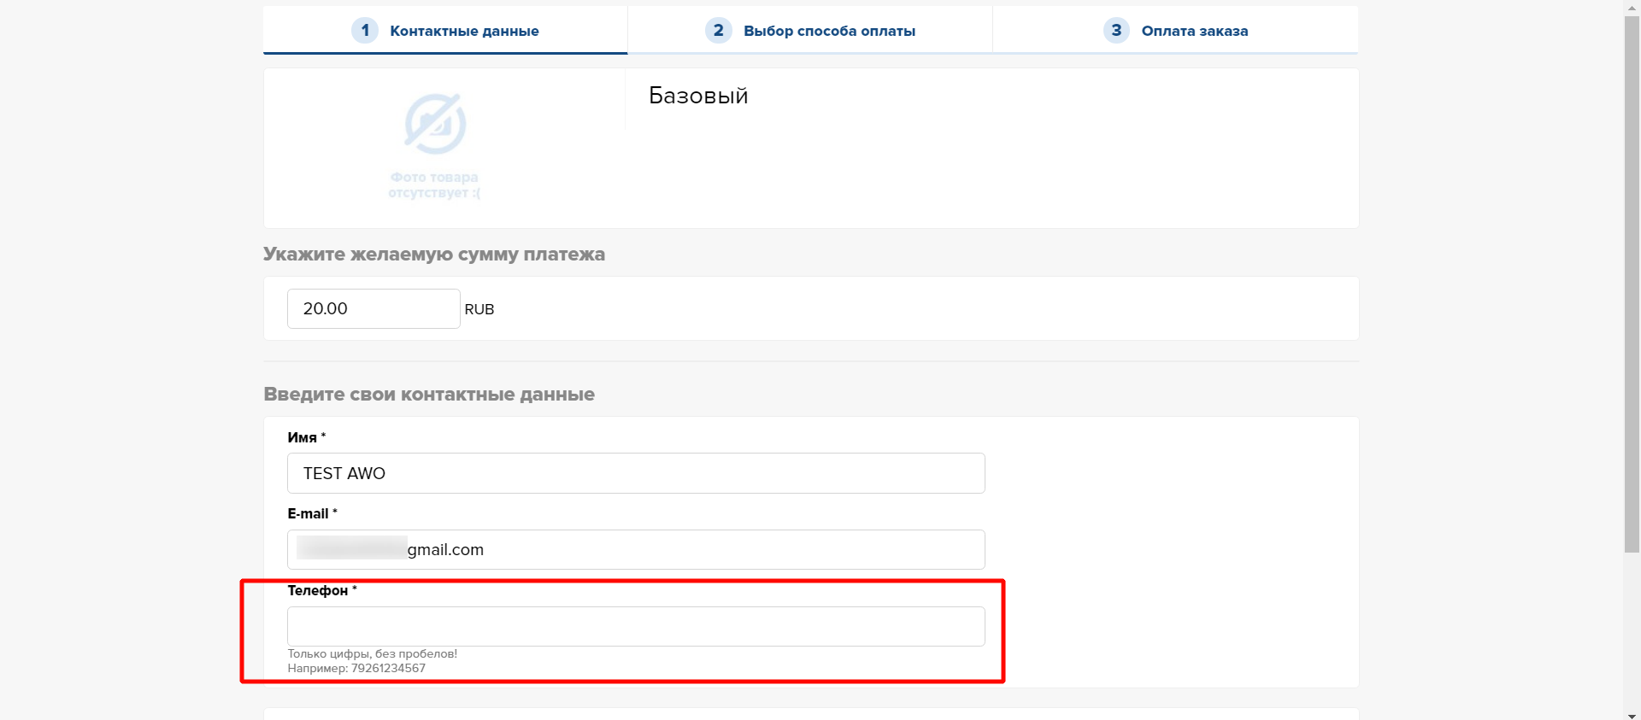Click the Фото товара отсутствует caption
1641x720 pixels.
(x=434, y=185)
